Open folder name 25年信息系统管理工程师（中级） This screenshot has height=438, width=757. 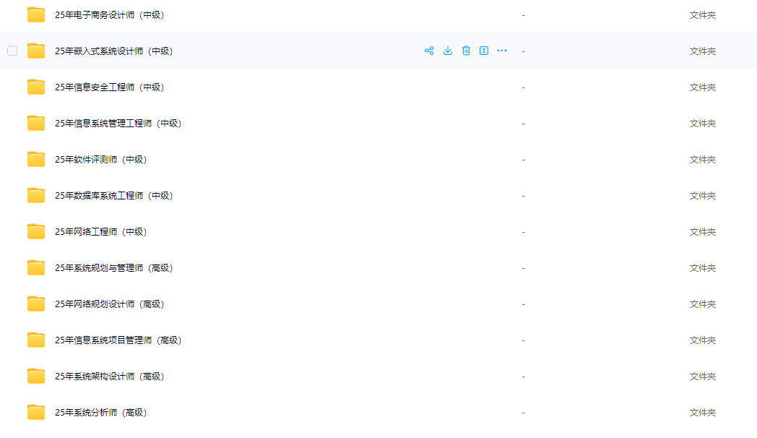pyautogui.click(x=118, y=124)
